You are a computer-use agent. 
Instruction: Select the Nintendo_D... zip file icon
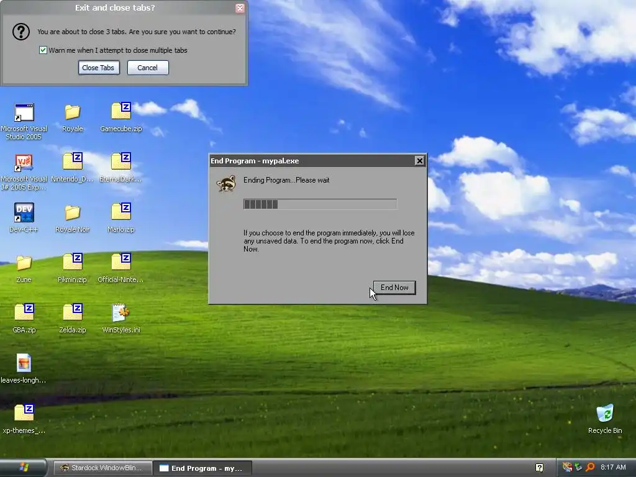(72, 161)
